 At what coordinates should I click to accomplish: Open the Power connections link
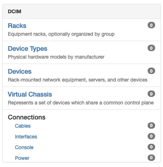click(x=22, y=158)
